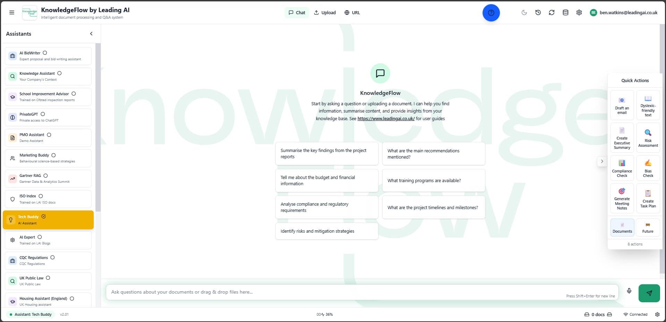Open settings gear in top header

pos(579,12)
